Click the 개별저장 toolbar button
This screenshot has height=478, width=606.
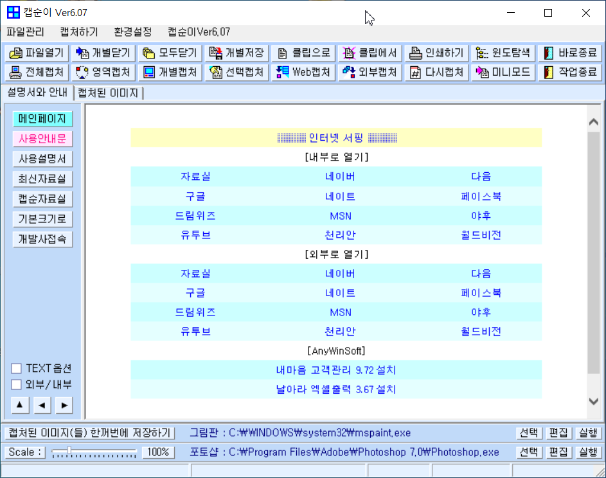tap(236, 53)
